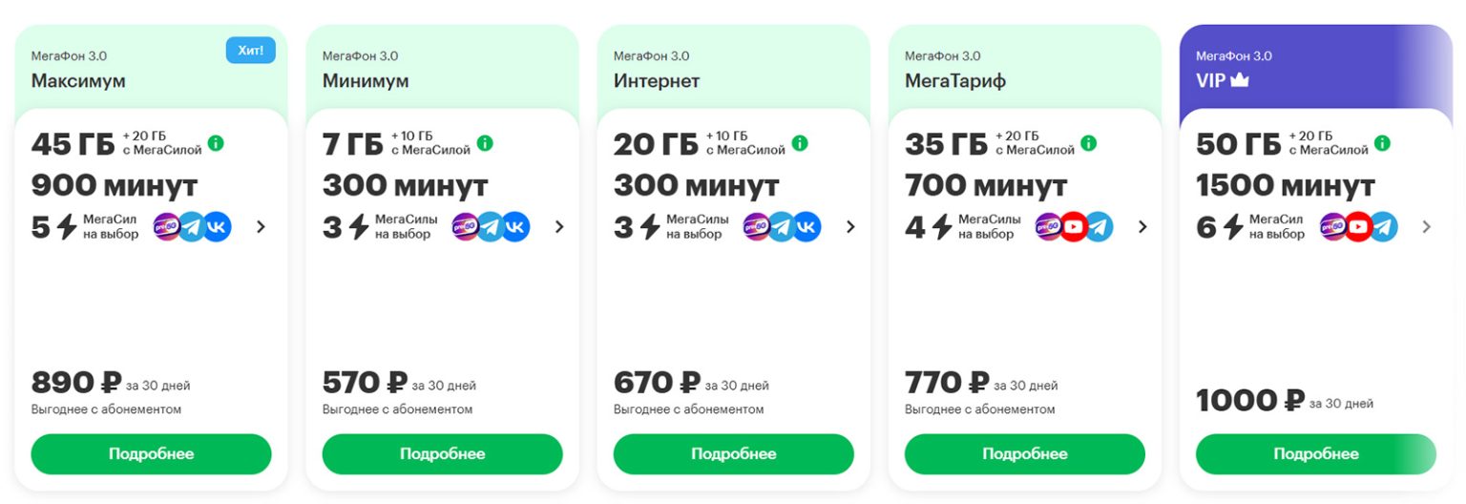Screen dimensions: 1466x504
Task: Click the Хит! badge on Максимум
Action: pyautogui.click(x=251, y=51)
